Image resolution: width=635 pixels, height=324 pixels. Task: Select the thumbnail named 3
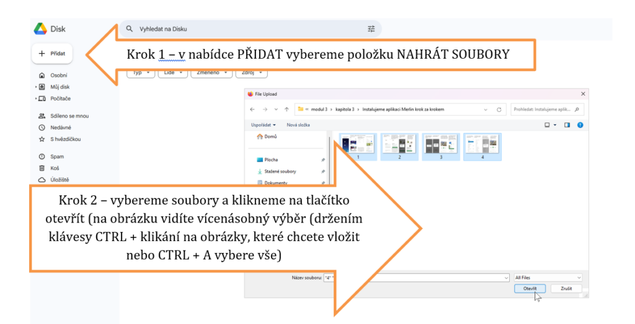click(x=440, y=147)
